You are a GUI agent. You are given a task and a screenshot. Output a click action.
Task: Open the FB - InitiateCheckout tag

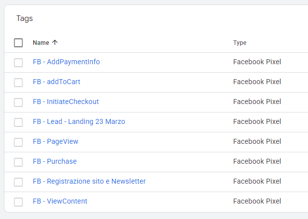tap(66, 102)
